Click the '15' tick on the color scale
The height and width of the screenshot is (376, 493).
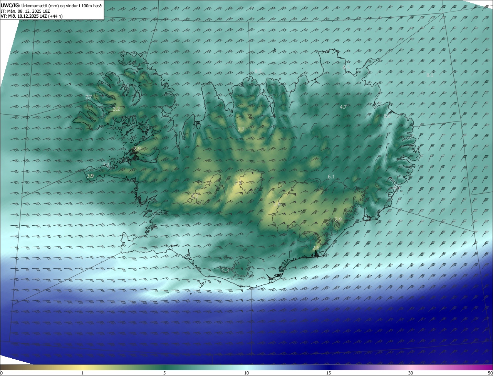[329, 373]
